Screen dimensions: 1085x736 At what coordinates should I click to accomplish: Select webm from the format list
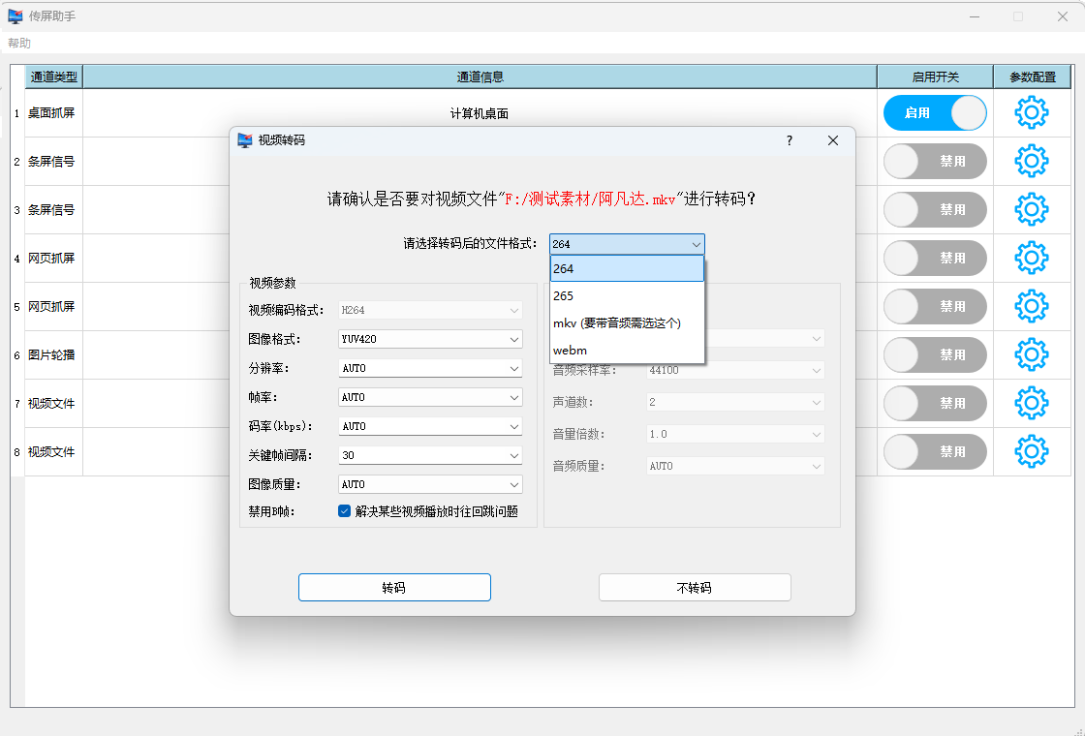pyautogui.click(x=627, y=350)
